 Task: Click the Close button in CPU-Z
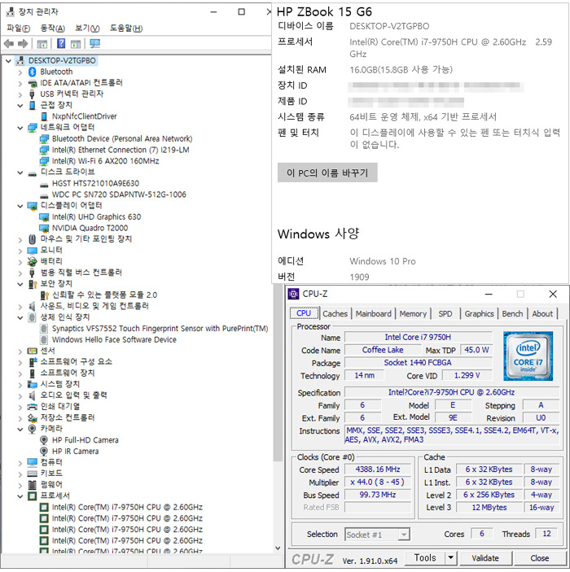[539, 558]
